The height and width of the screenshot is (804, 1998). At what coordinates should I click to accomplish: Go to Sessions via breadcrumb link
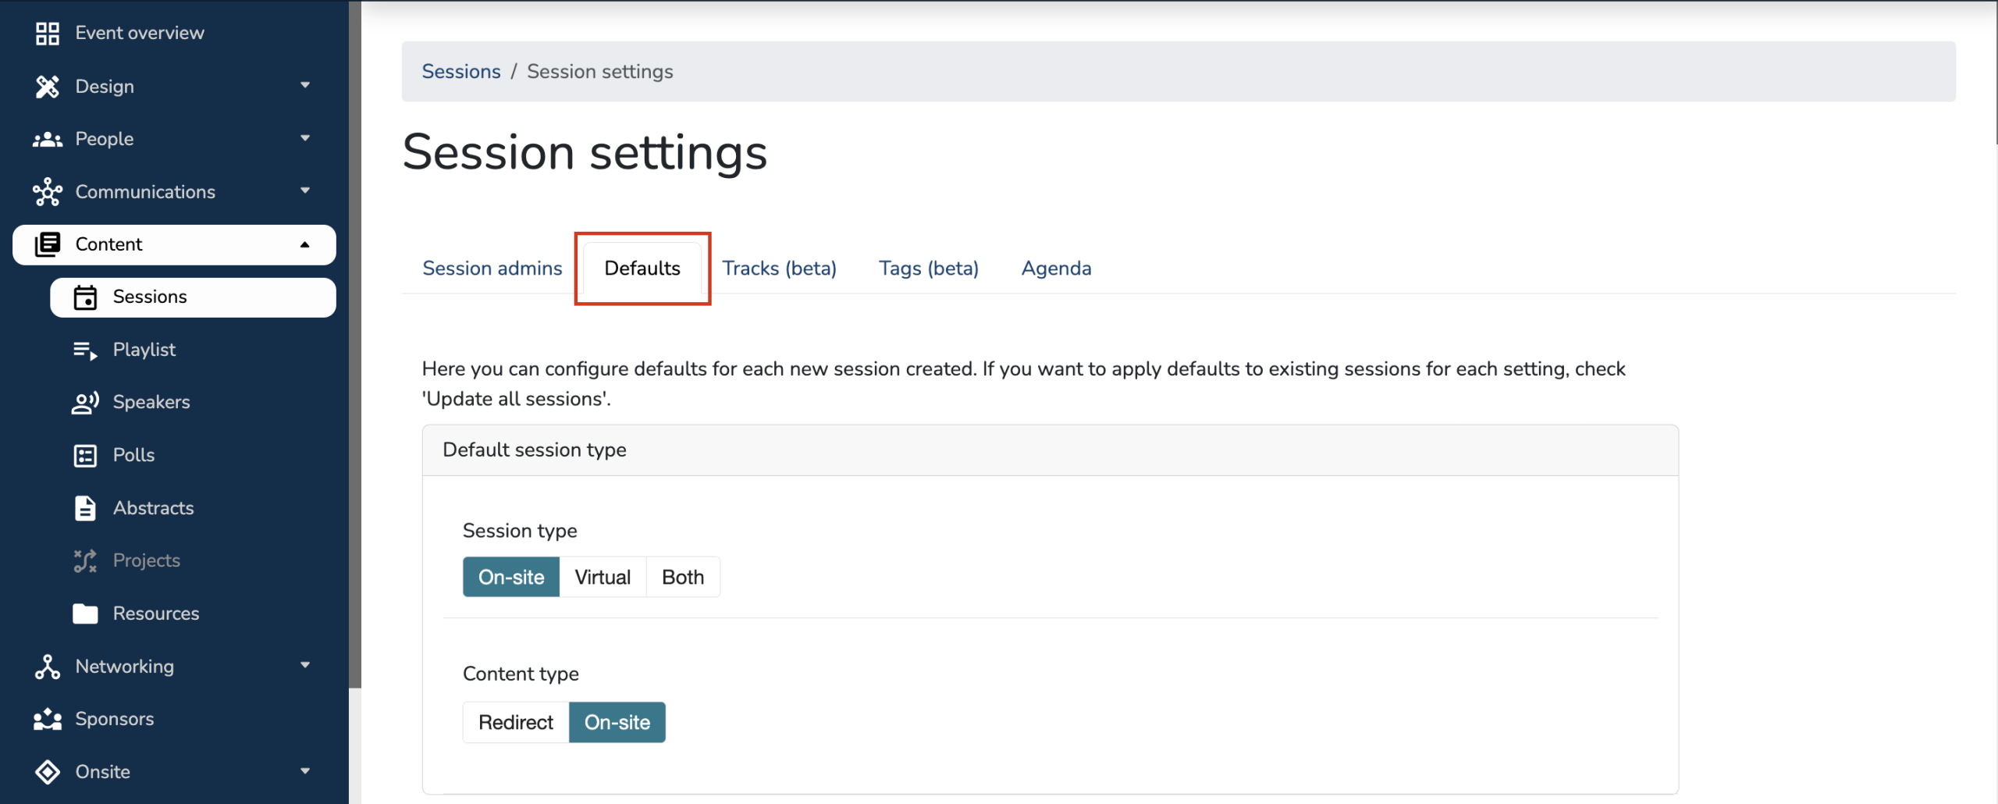click(x=460, y=72)
